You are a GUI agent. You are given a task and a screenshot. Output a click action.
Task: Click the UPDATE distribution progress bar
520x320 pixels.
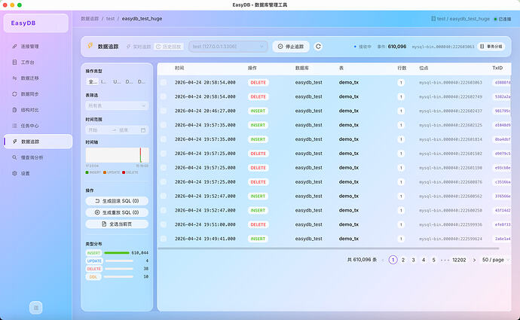coord(119,261)
